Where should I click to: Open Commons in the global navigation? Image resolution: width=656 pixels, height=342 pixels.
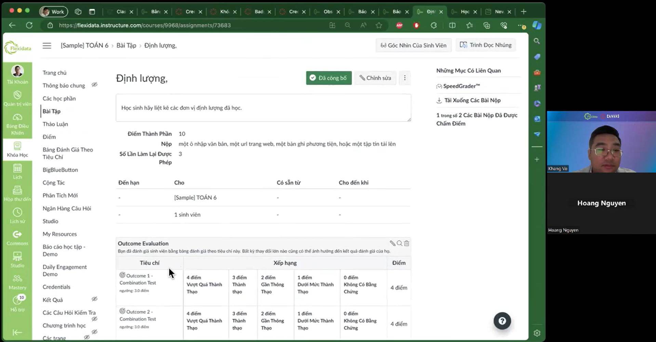click(17, 238)
